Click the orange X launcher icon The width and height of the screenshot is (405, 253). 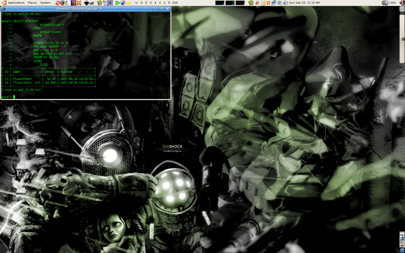pos(79,3)
